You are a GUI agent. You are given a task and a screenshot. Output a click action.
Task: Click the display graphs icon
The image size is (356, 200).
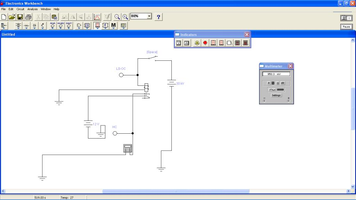97,17
